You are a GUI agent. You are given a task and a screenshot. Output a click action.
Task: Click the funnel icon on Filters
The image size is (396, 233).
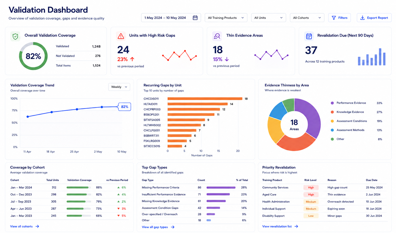pos(334,18)
